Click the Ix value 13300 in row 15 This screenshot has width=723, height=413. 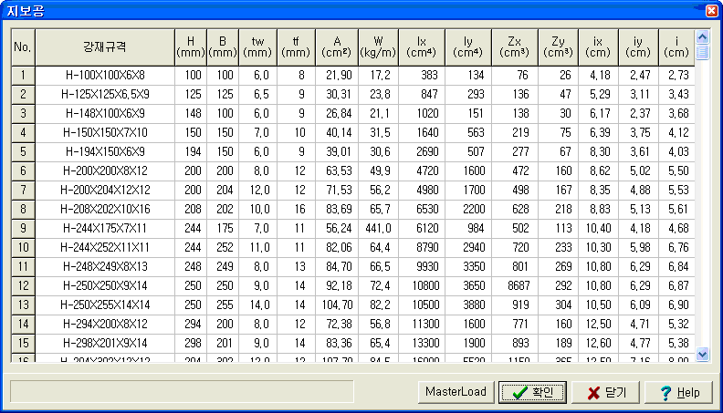[x=422, y=343]
